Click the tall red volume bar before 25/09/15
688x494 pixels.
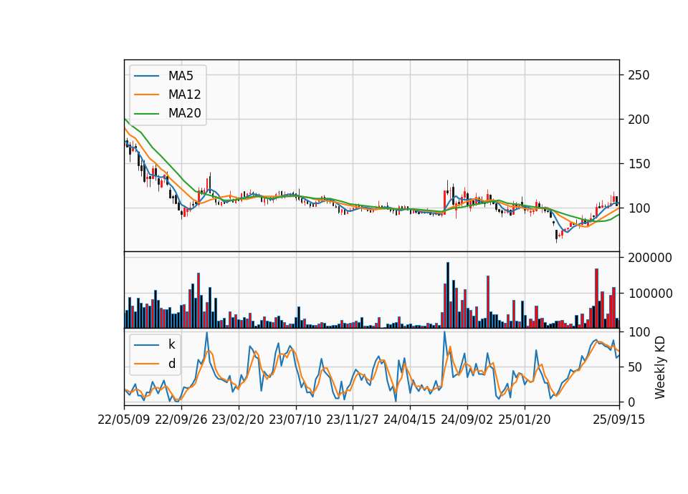coord(597,298)
